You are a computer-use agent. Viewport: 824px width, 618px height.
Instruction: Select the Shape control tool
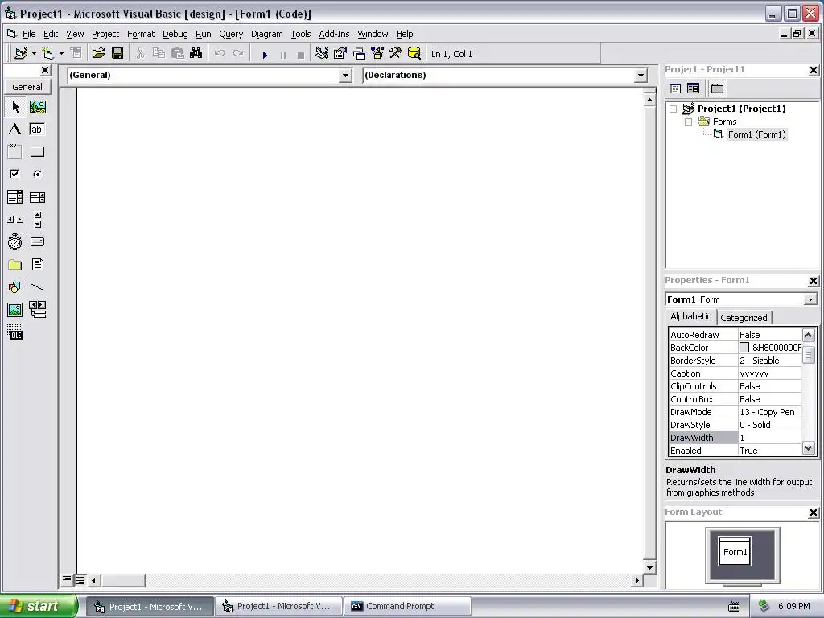click(15, 287)
